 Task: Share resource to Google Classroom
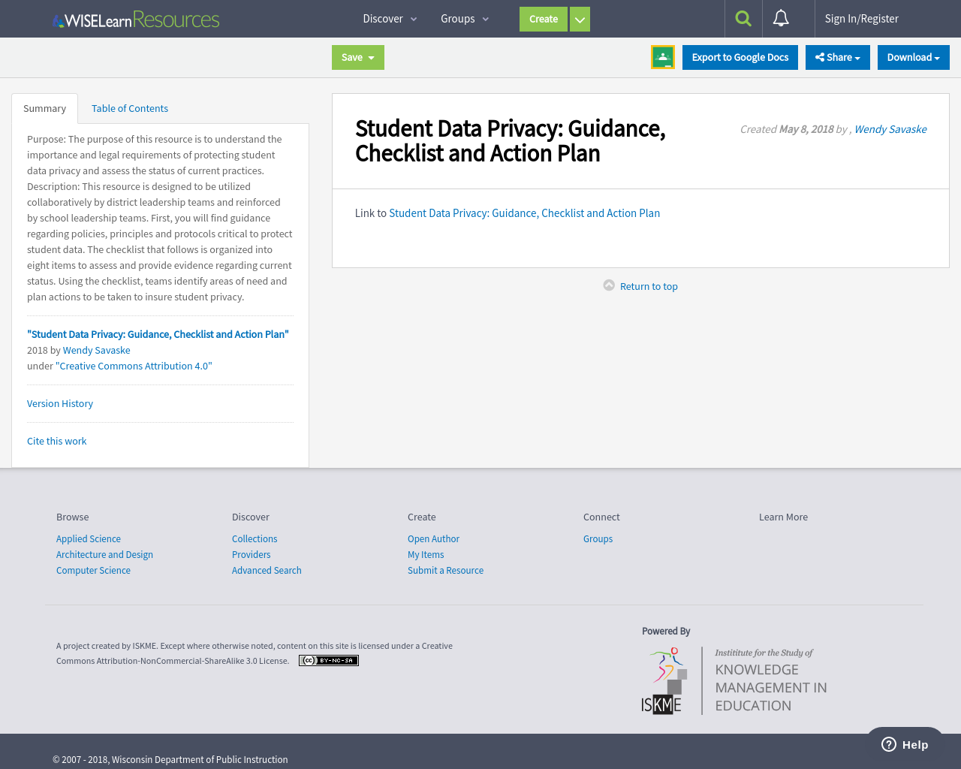[x=662, y=56]
